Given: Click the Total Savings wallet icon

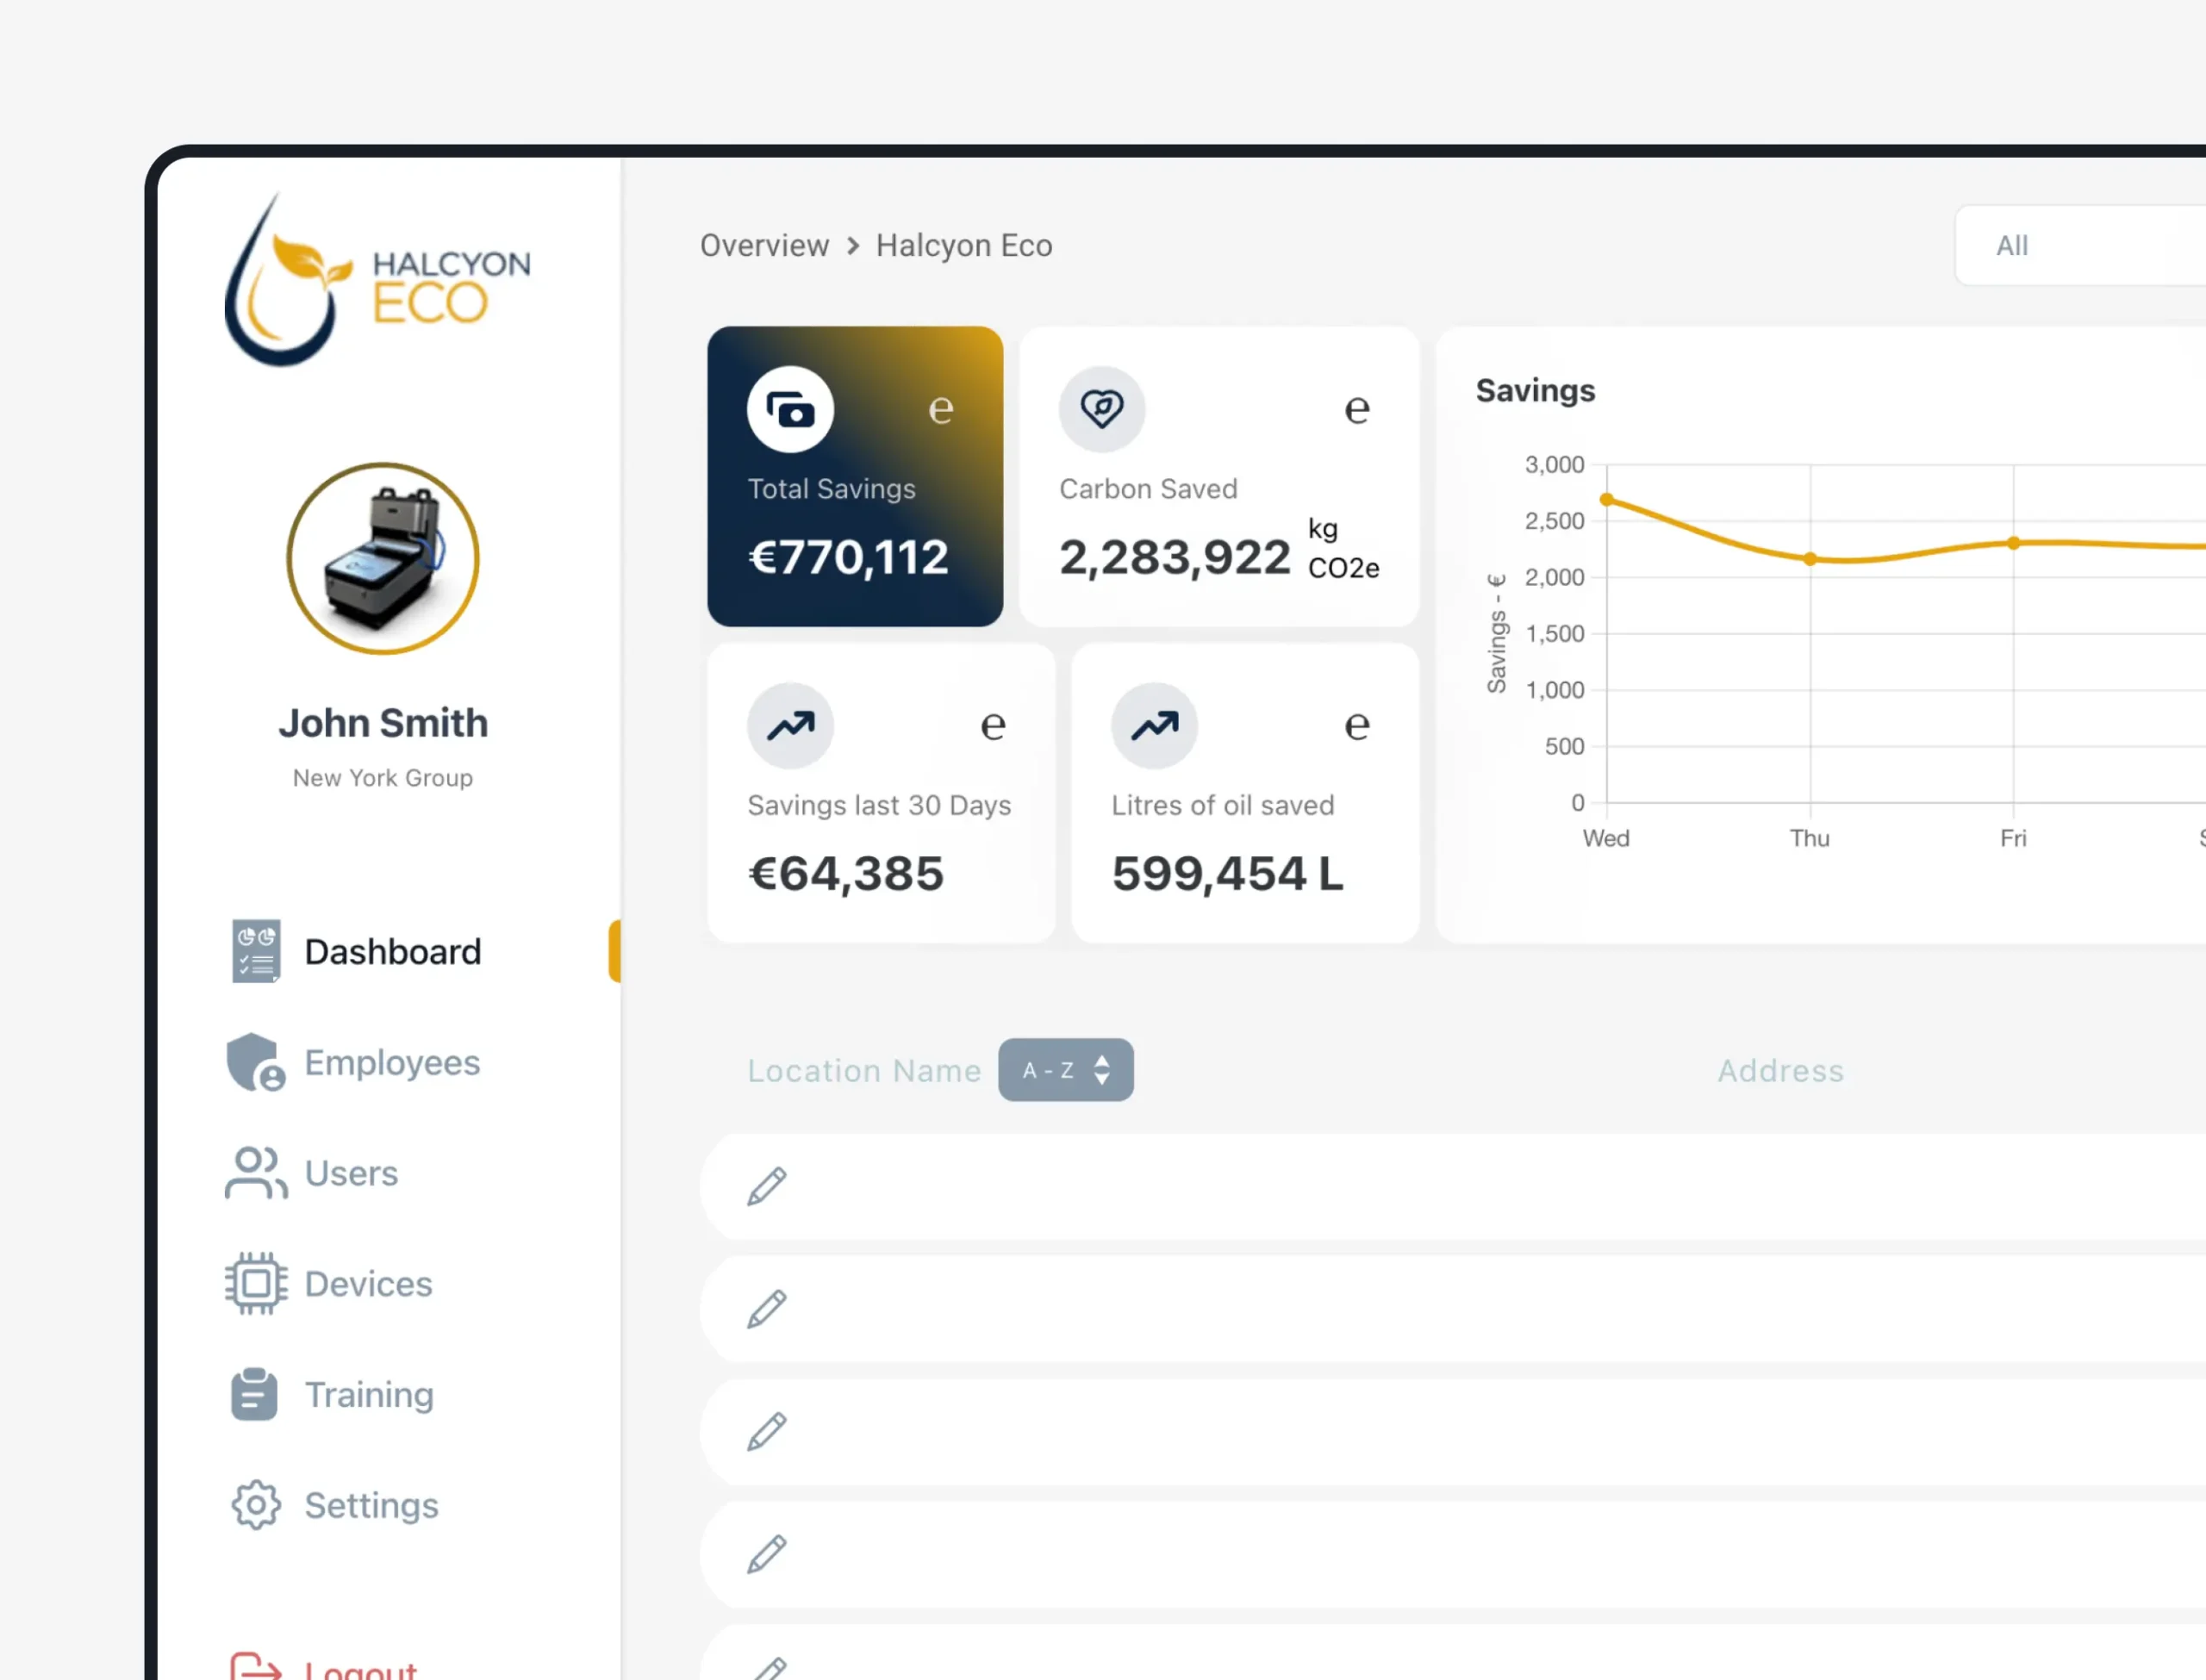Looking at the screenshot, I should [790, 409].
